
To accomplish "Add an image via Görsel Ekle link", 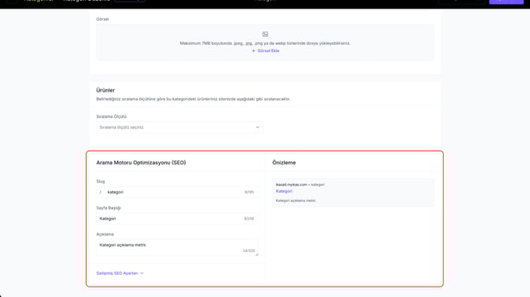I will [265, 51].
